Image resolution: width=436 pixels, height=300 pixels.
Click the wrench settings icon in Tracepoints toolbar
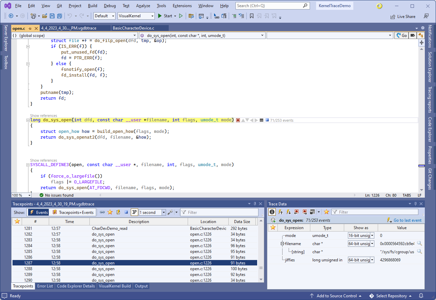170,212
